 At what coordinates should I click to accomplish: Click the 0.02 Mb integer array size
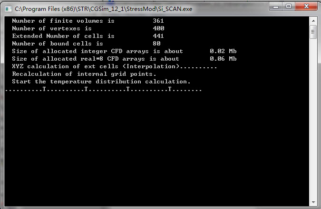click(x=223, y=51)
